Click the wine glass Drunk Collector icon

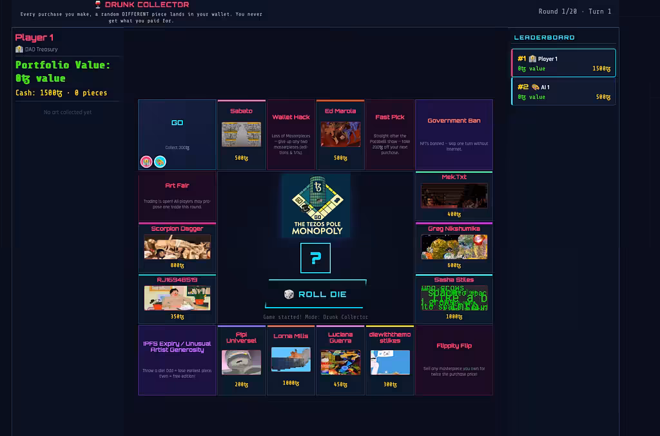click(x=98, y=5)
